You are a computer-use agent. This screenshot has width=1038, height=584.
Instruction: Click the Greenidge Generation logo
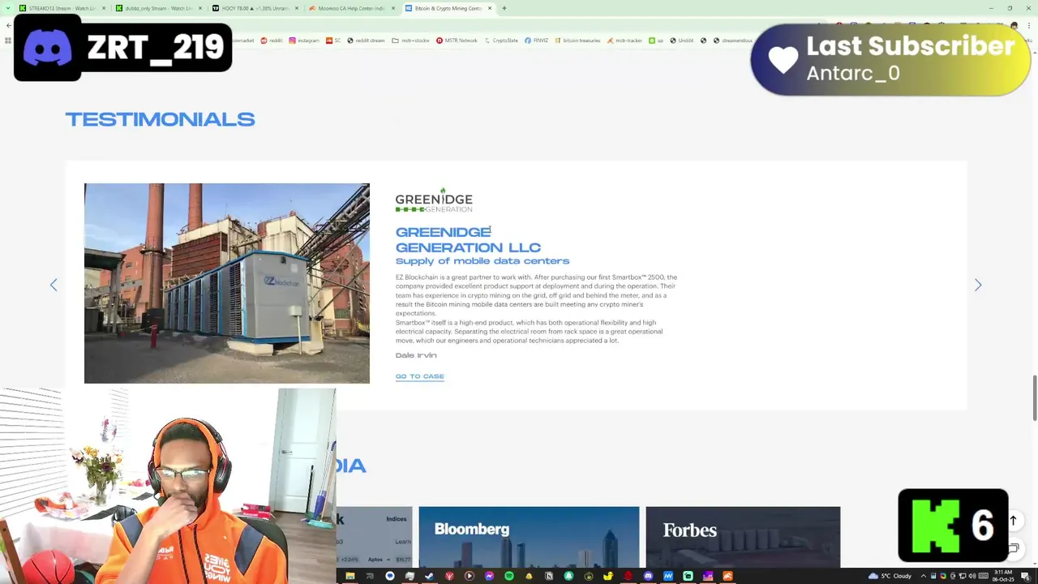pos(434,200)
